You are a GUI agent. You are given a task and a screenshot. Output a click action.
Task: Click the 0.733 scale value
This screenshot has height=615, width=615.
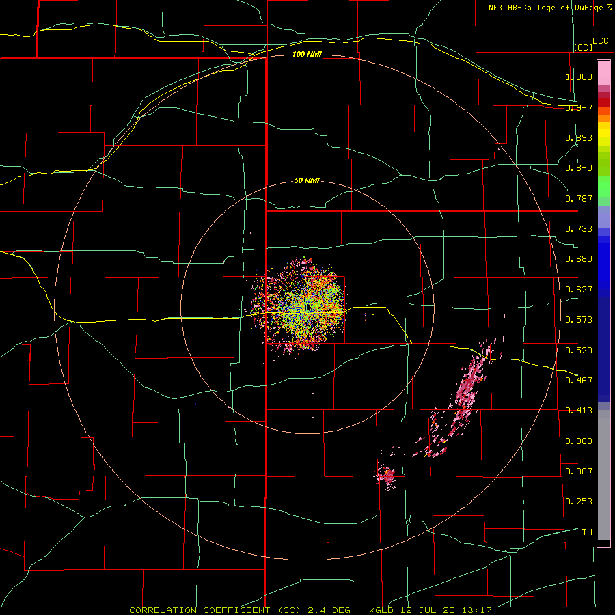579,229
